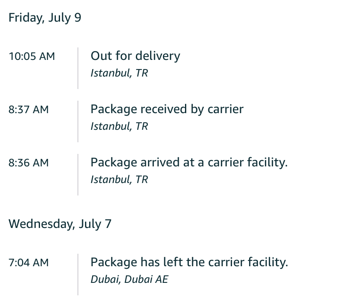Viewport: 345px width, 297px height.
Task: Select Package arrived at a carrier facility
Action: pos(189,162)
